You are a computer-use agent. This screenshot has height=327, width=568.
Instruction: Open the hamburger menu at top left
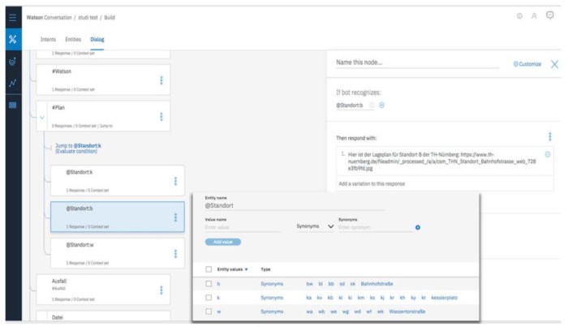coord(12,15)
